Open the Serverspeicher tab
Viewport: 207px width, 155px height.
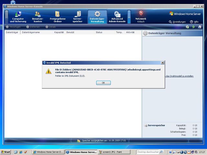(78, 17)
